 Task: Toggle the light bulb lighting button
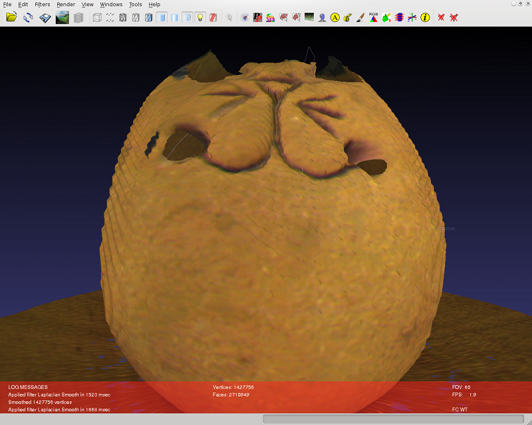pos(200,17)
